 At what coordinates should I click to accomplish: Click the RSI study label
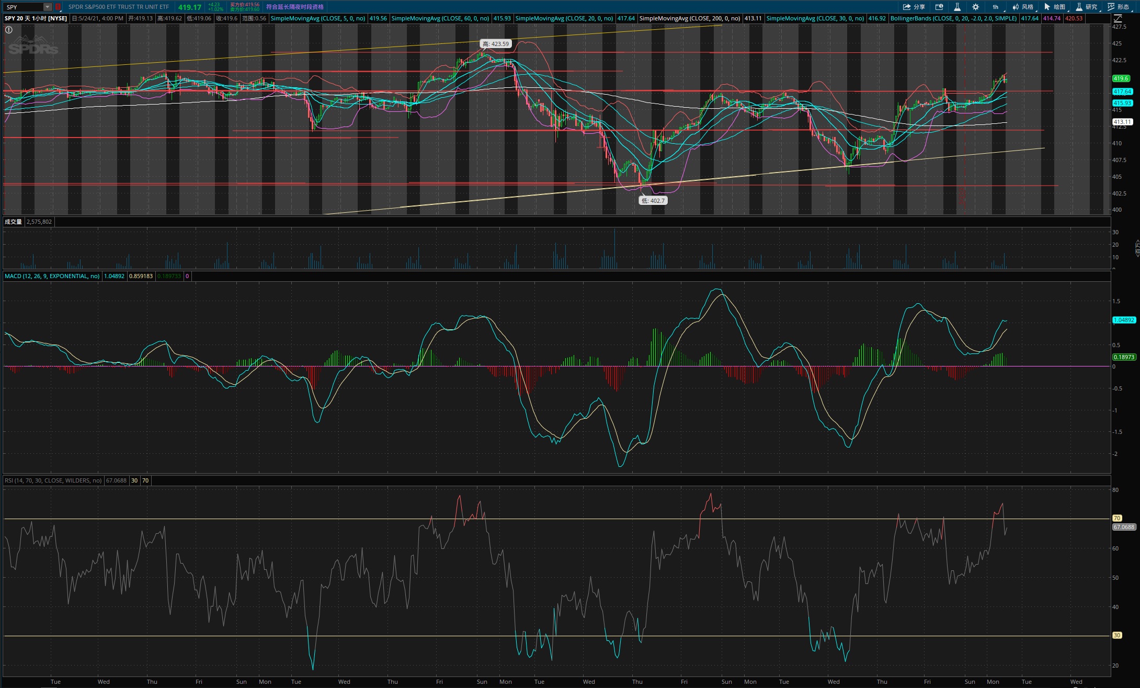tap(53, 480)
